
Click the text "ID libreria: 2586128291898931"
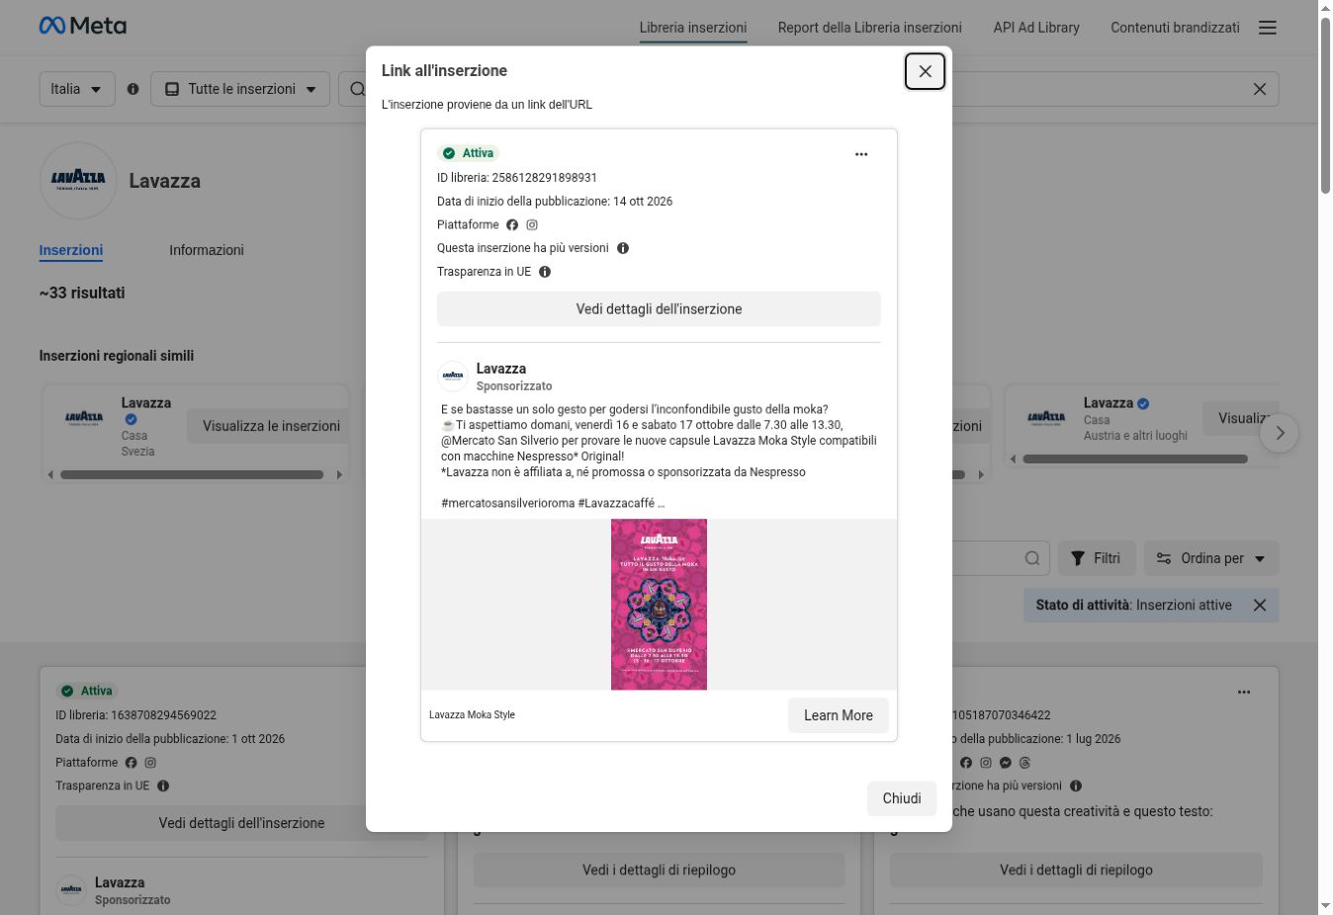(x=517, y=178)
